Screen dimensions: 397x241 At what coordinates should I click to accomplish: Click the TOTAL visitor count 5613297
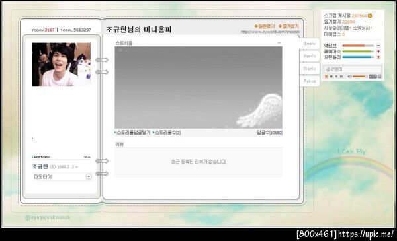pos(82,30)
